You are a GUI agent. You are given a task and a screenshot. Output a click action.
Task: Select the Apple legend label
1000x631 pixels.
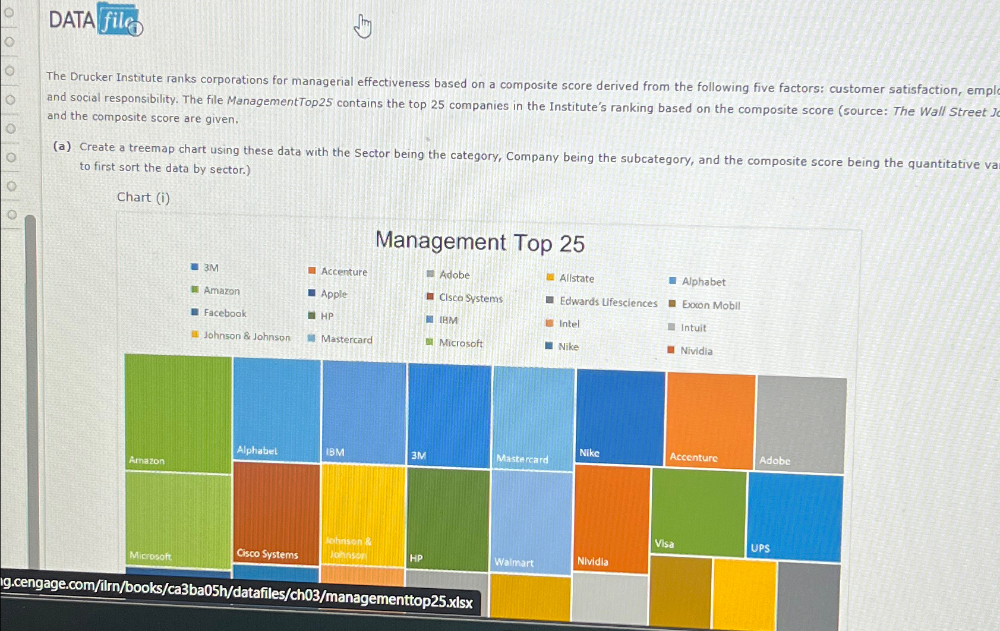click(x=334, y=294)
